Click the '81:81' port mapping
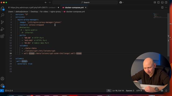This screenshot has width=172, height=96. point(27,43)
